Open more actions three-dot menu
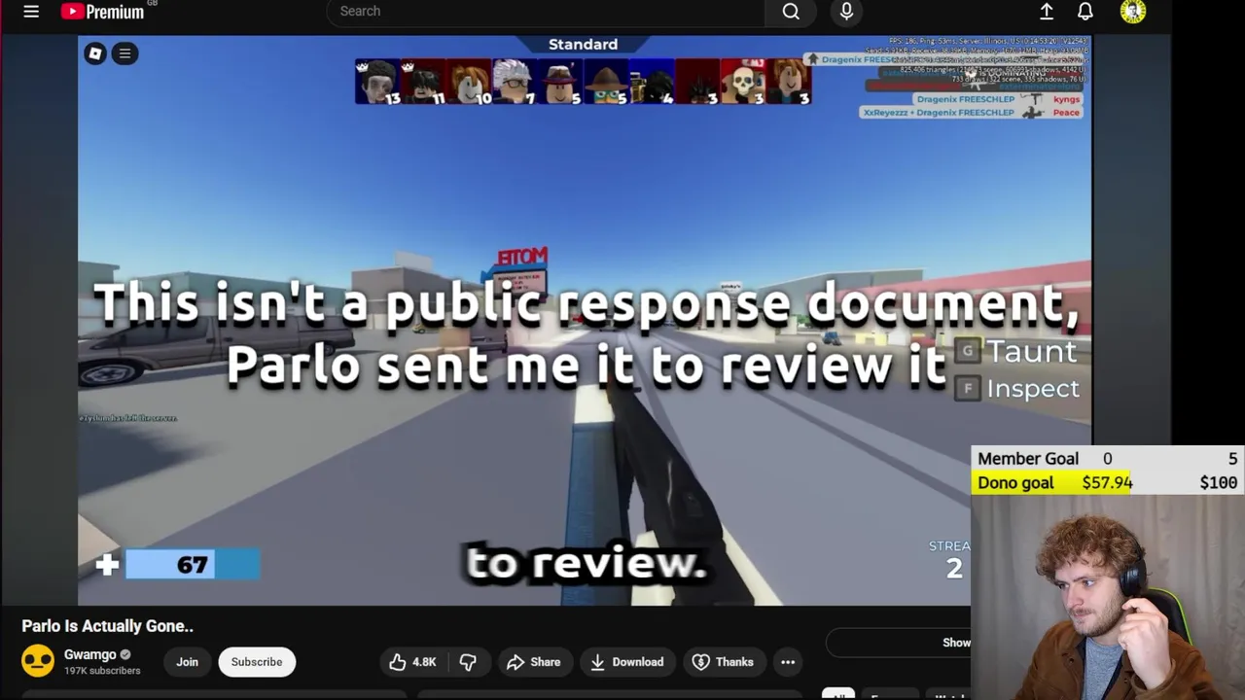This screenshot has width=1245, height=700. (x=788, y=662)
